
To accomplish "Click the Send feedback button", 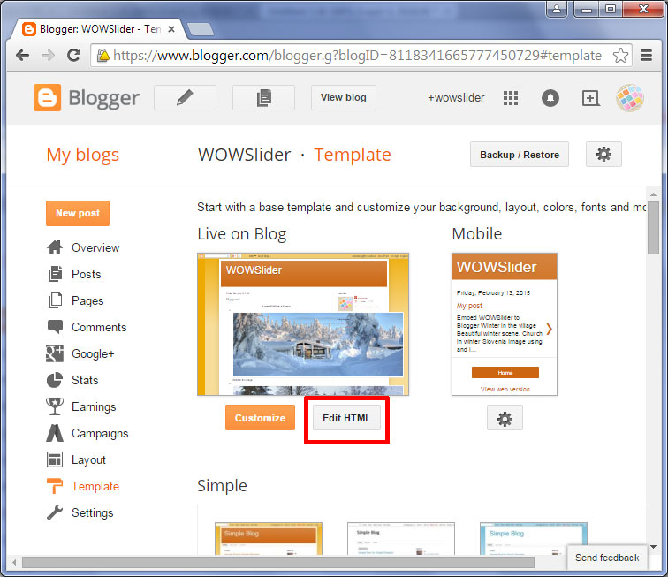I will (x=607, y=558).
